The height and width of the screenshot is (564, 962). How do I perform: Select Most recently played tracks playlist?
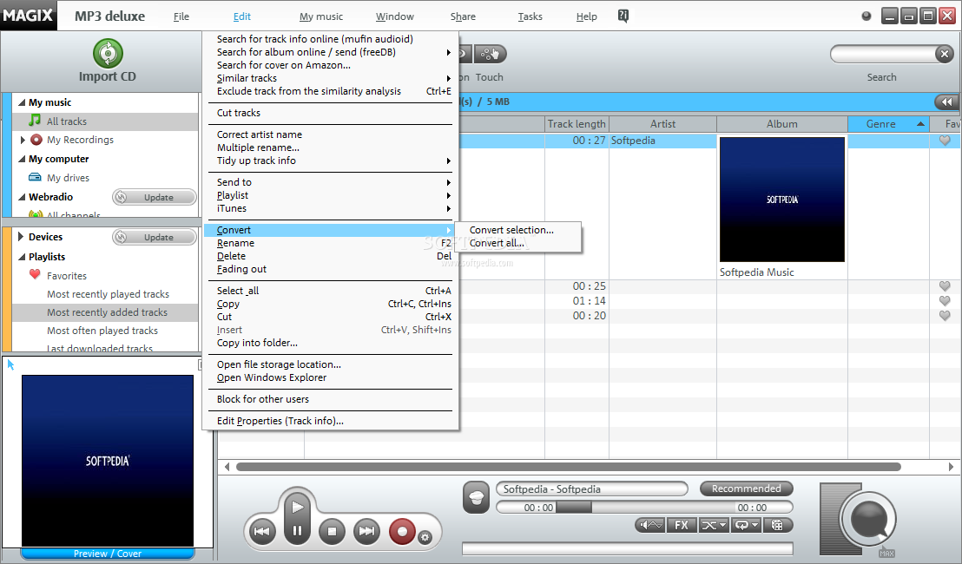(x=108, y=294)
